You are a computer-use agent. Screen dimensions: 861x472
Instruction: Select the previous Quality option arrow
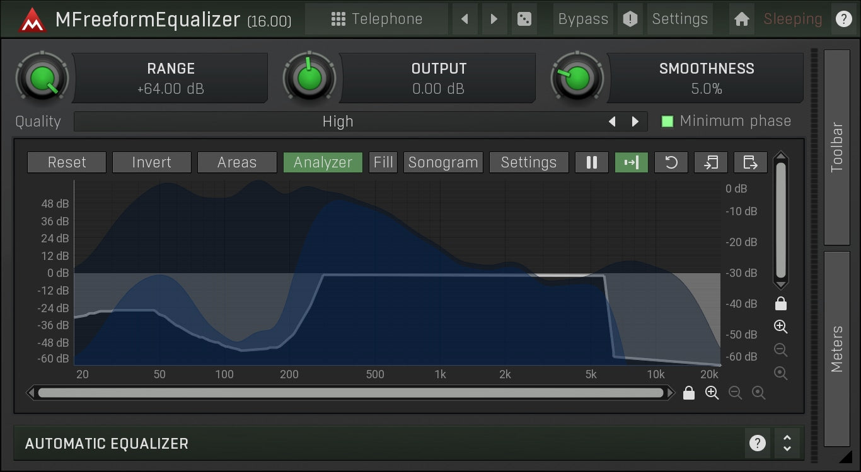point(611,121)
